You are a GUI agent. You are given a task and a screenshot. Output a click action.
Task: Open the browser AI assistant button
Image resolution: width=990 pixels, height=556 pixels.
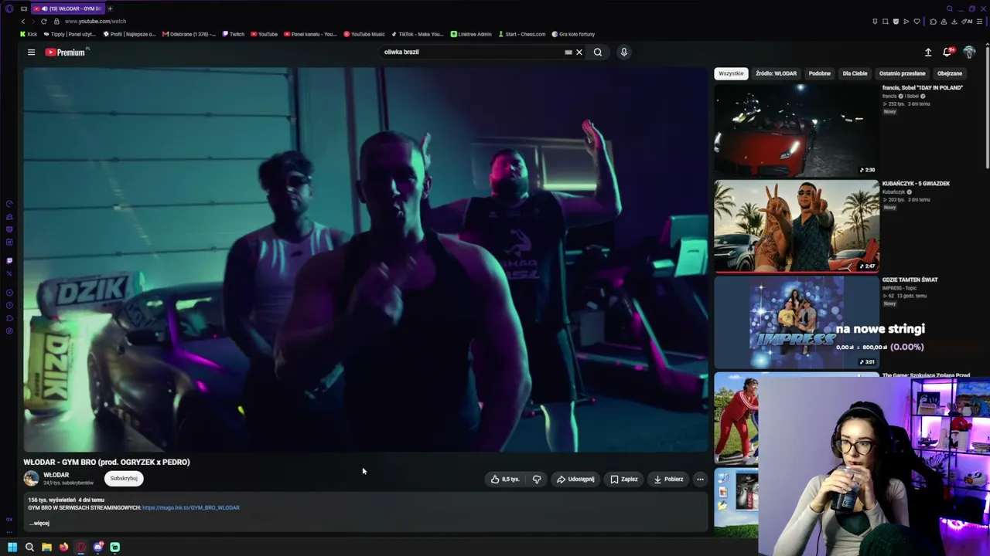point(968,22)
